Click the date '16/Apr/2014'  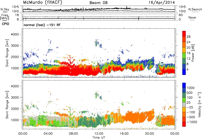[162, 3]
